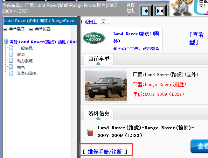The height and width of the screenshot is (158, 208).
Task: Click the blue 查看 button
Action: [x=199, y=146]
